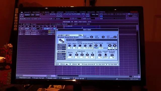This screenshot has width=161, height=91.
Task: Adjust the ExtIn mixer knob
Action: (x=85, y=45)
